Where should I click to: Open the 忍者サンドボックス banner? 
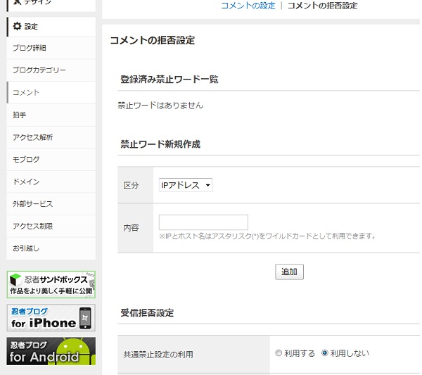(x=51, y=284)
